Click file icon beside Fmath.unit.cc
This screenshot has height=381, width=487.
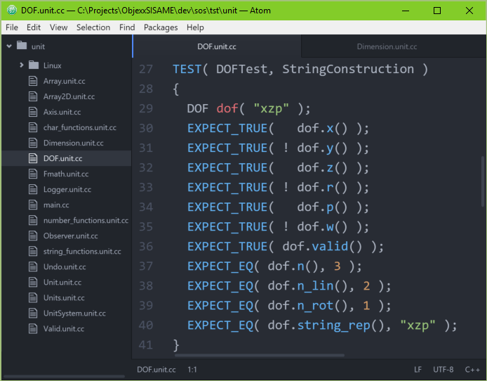[33, 174]
